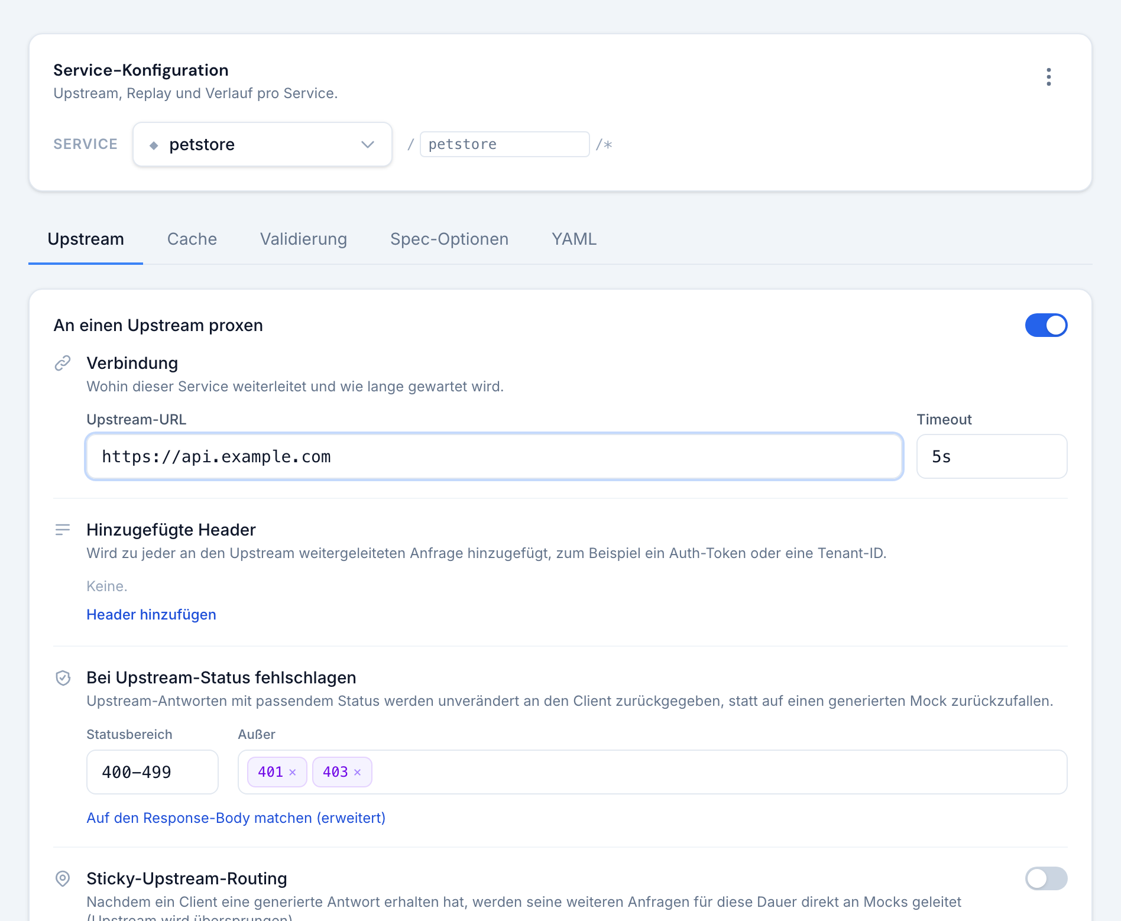This screenshot has width=1121, height=921.
Task: Switch to the Upstream tab
Action: coord(86,239)
